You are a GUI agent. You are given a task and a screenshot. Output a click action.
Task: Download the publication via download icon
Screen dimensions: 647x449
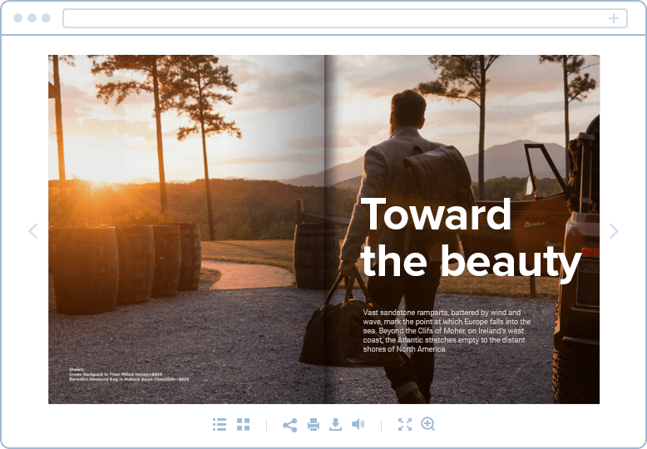[x=335, y=425]
